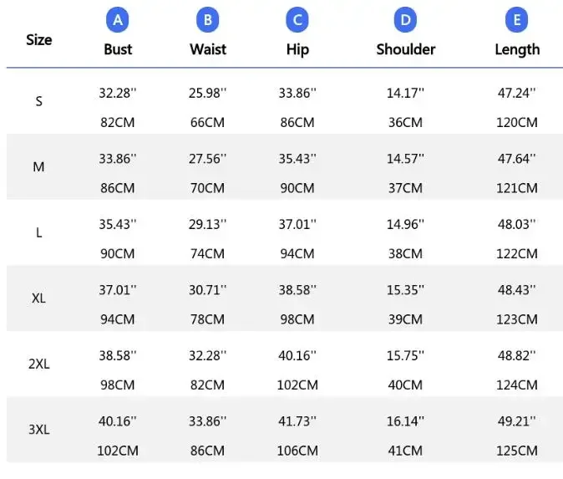Click the Waist column header
Image resolution: width=563 pixels, height=479 pixels.
208,49
